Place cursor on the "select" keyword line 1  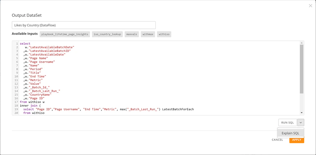coord(25,44)
